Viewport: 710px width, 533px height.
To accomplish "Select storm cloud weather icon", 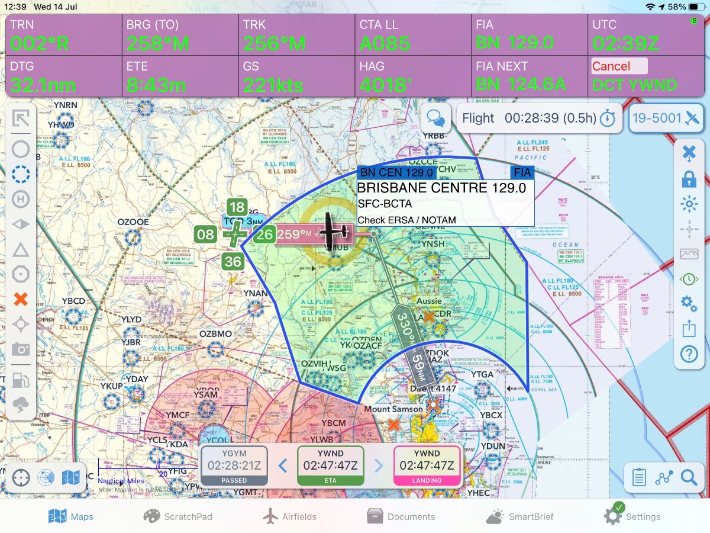I will [x=21, y=406].
